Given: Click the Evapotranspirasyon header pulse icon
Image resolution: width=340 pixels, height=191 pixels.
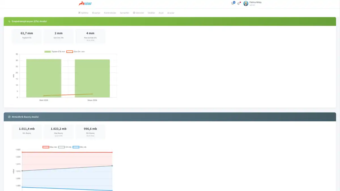Looking at the screenshot, I should pyautogui.click(x=9, y=22).
